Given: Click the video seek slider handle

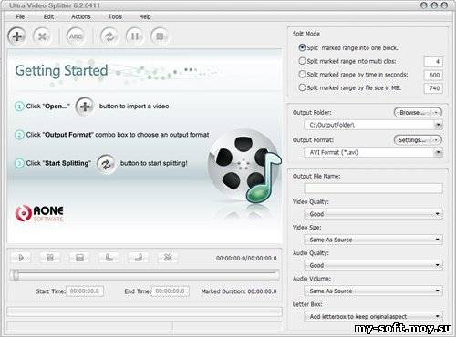Looking at the screenshot, I should pos(16,275).
